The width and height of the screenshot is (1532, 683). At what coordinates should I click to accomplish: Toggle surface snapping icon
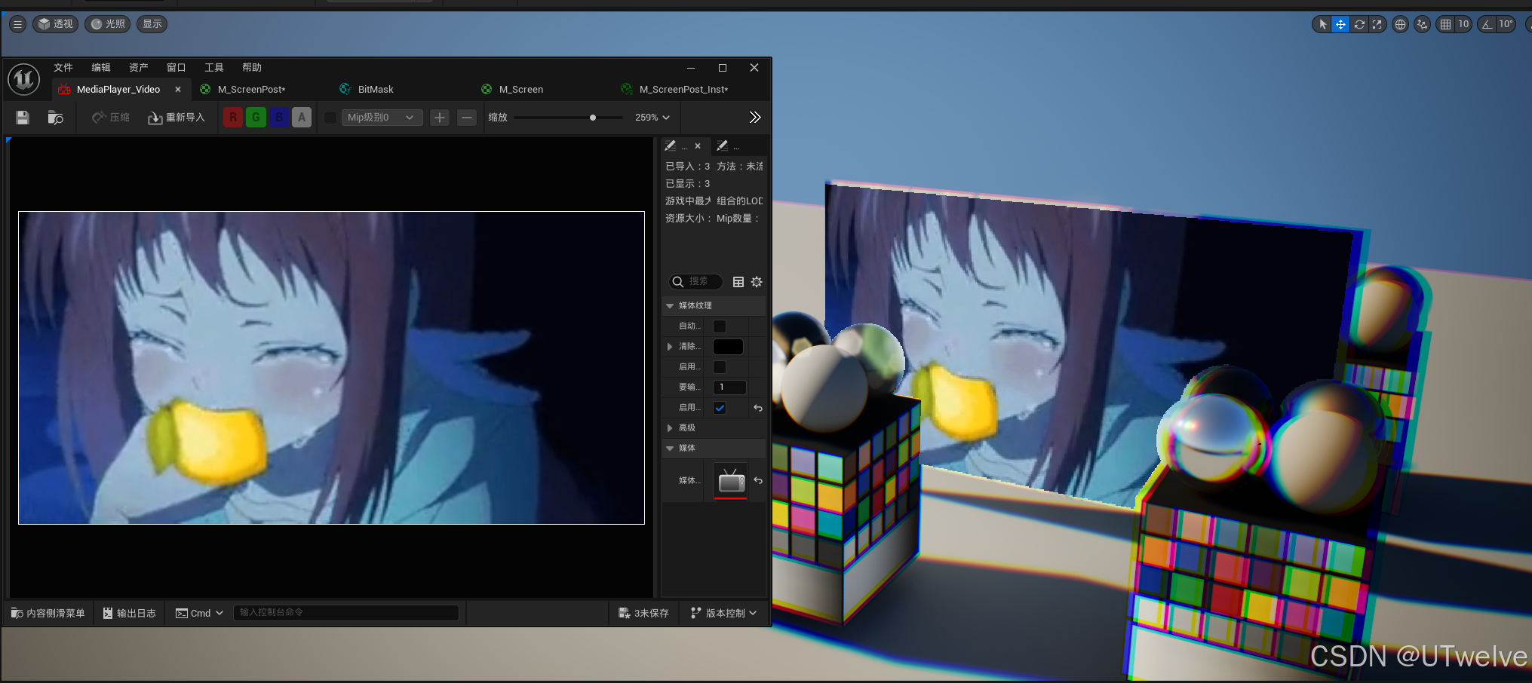pyautogui.click(x=1422, y=24)
